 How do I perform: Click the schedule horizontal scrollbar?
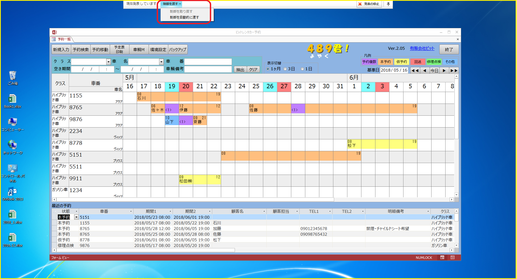(x=195, y=200)
